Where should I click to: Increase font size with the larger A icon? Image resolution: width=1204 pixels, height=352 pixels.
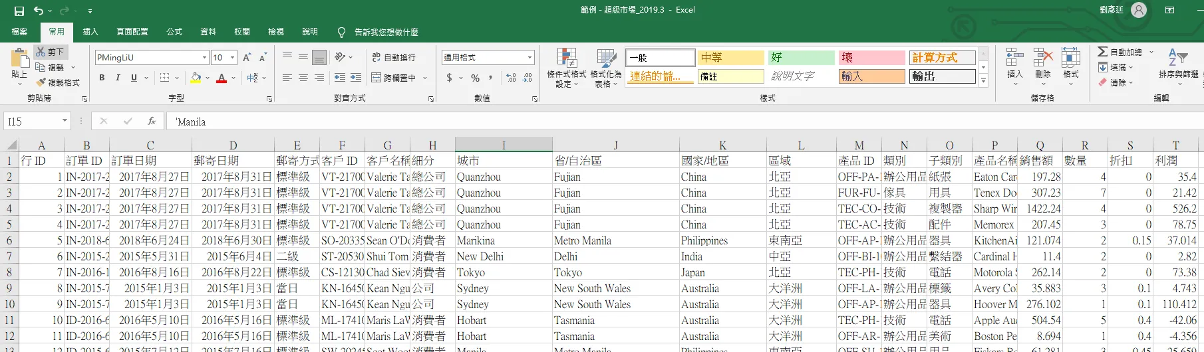247,58
